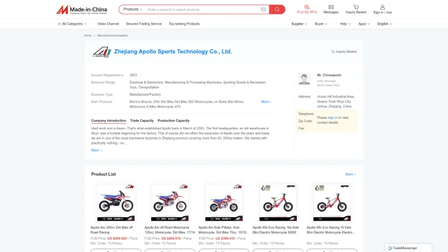
Task: Expand More under company introduction
Action: [x=96, y=150]
